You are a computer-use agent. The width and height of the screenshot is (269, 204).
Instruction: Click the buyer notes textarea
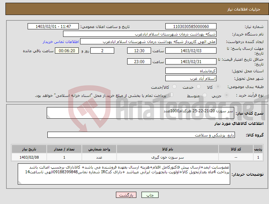click(x=124, y=174)
